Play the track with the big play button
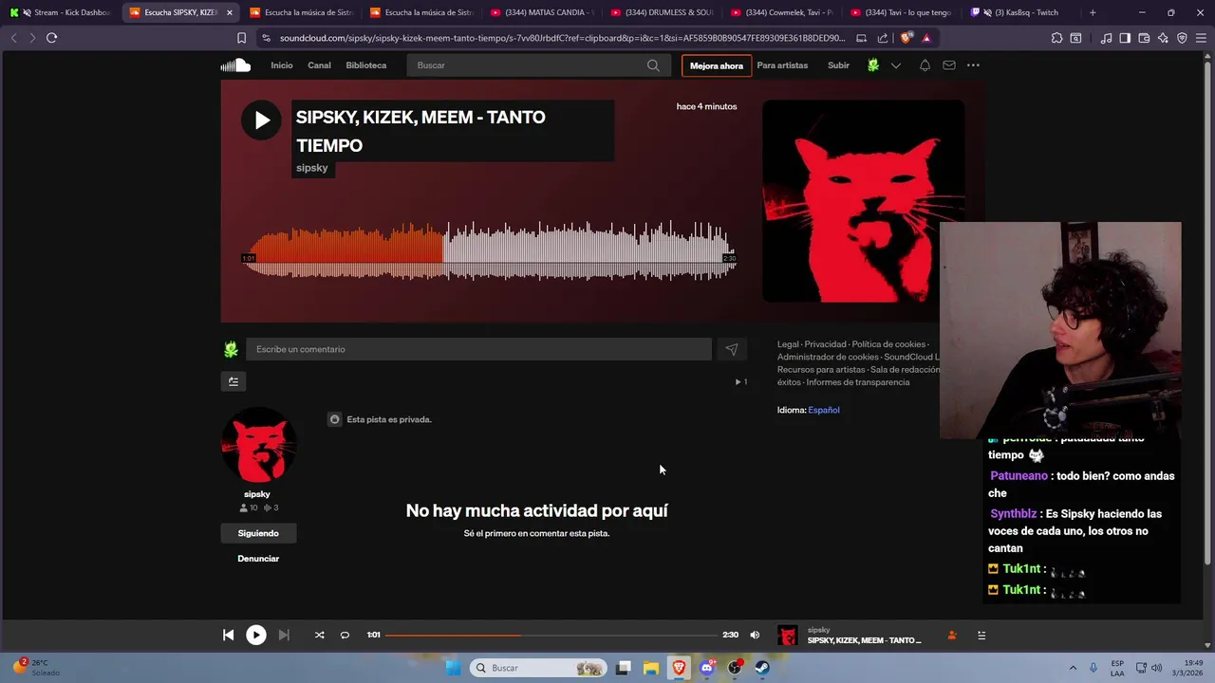The height and width of the screenshot is (683, 1215). (261, 120)
